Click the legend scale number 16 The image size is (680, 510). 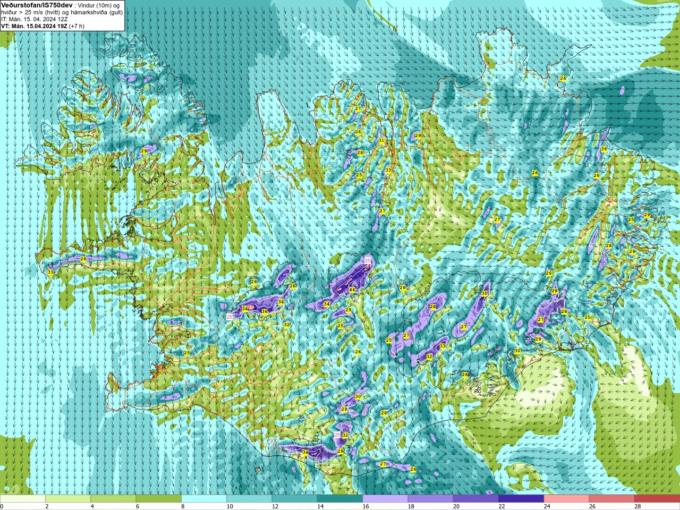point(365,506)
